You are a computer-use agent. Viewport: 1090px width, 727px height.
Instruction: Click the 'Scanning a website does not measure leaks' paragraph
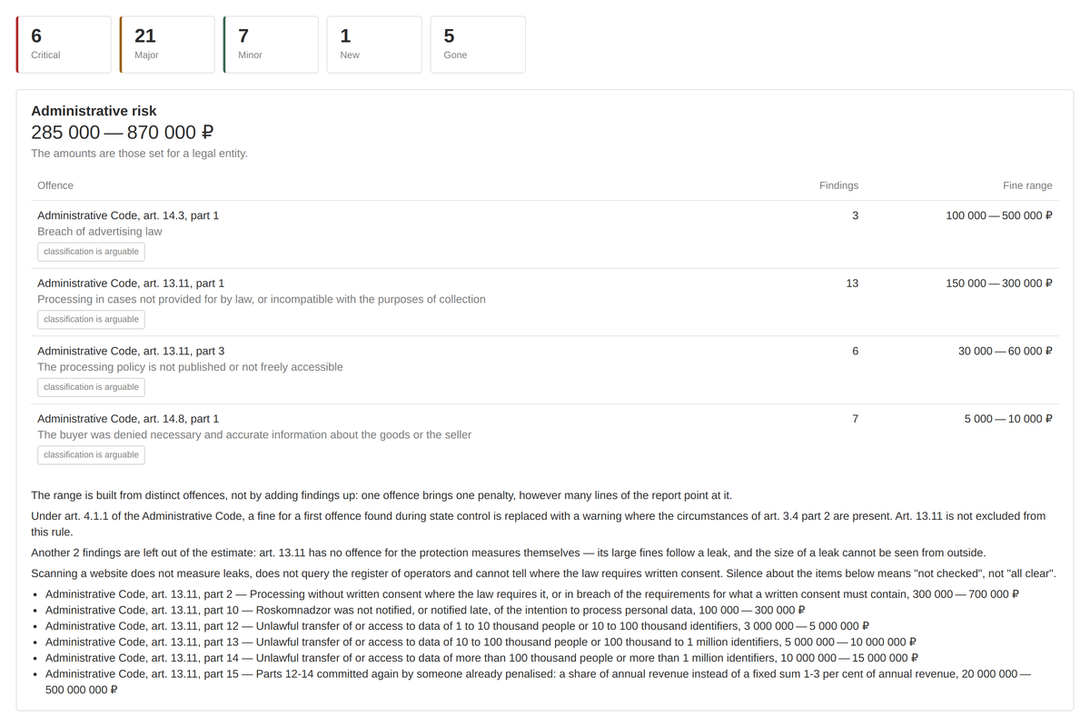click(x=543, y=574)
